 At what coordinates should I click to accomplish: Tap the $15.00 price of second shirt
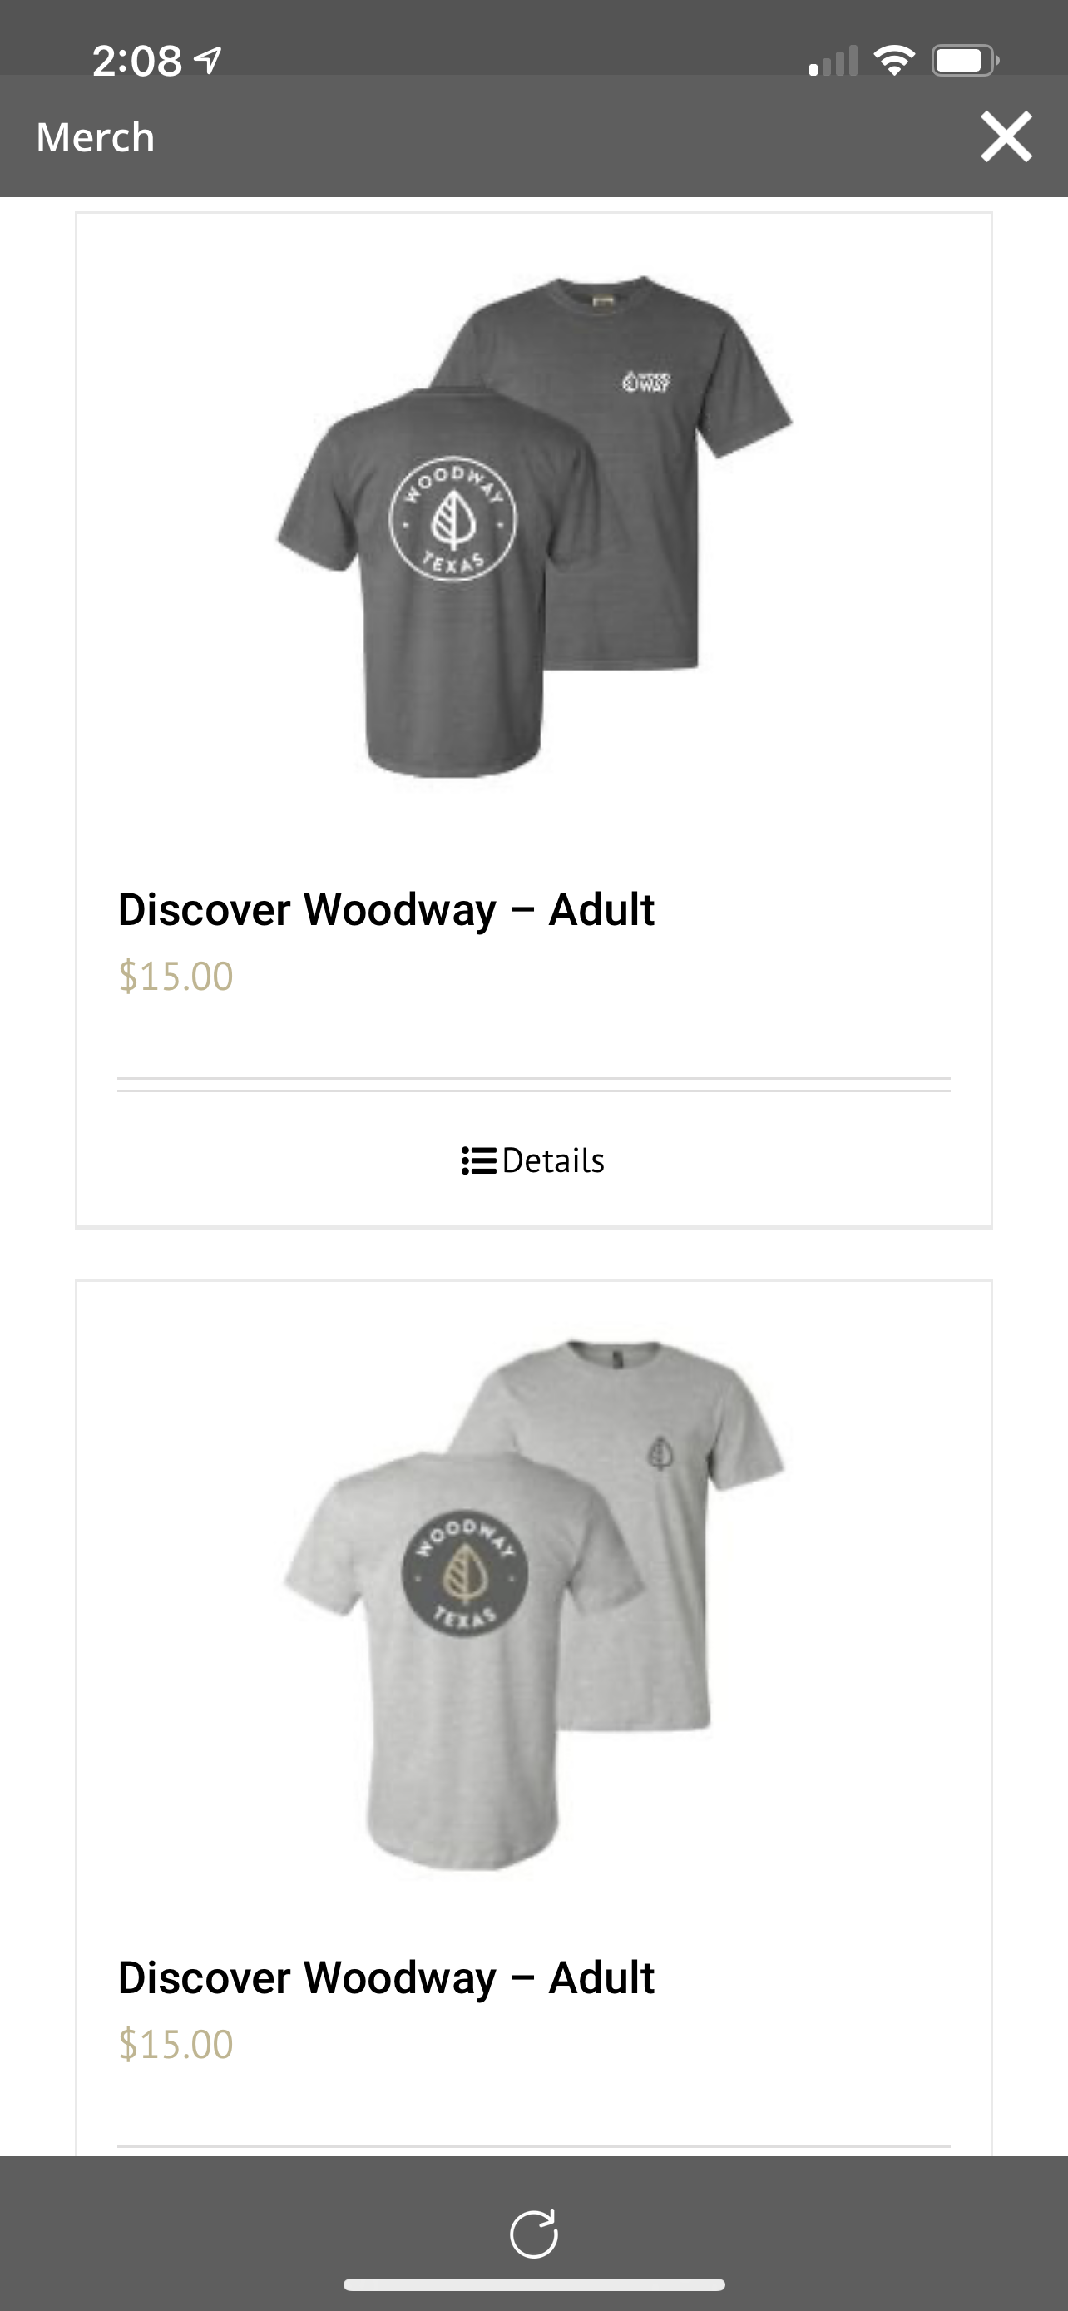click(x=176, y=2045)
